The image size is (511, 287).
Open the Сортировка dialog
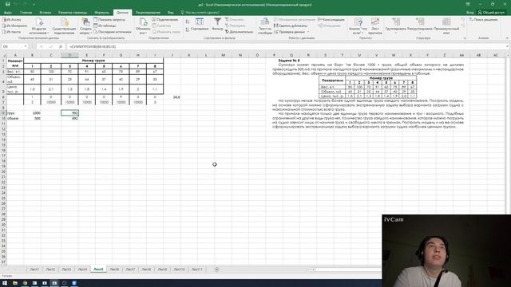(200, 25)
